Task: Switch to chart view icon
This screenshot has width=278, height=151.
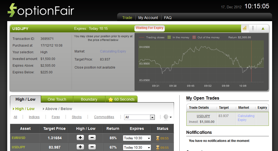Action: [x=244, y=28]
